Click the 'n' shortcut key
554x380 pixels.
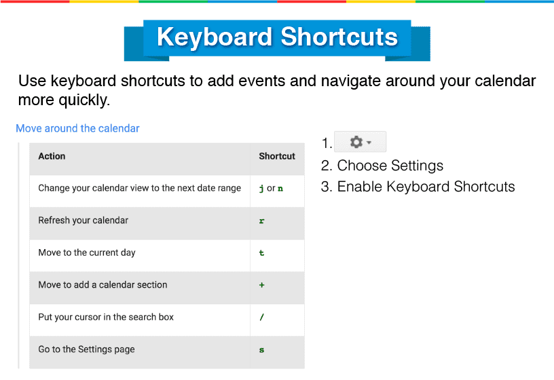[x=280, y=188]
